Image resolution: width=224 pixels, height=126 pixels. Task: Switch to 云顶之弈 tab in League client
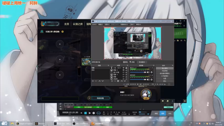[x=78, y=24]
